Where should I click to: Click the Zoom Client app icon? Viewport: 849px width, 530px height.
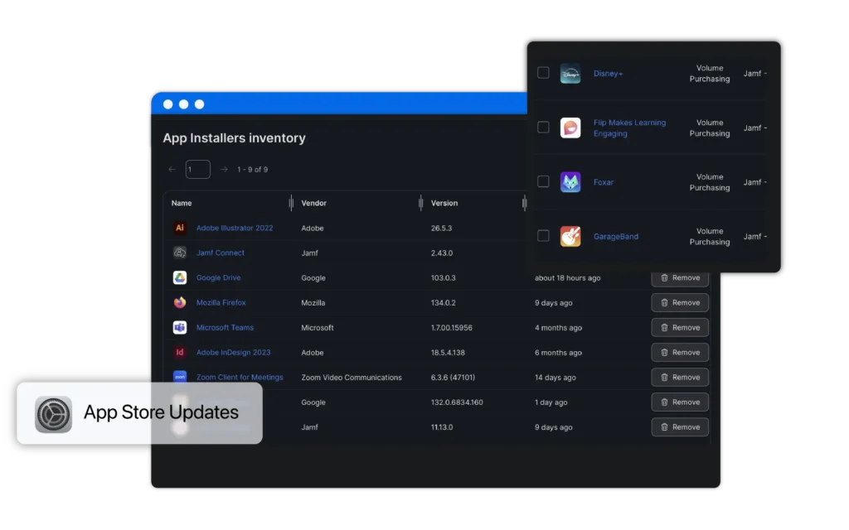(180, 377)
